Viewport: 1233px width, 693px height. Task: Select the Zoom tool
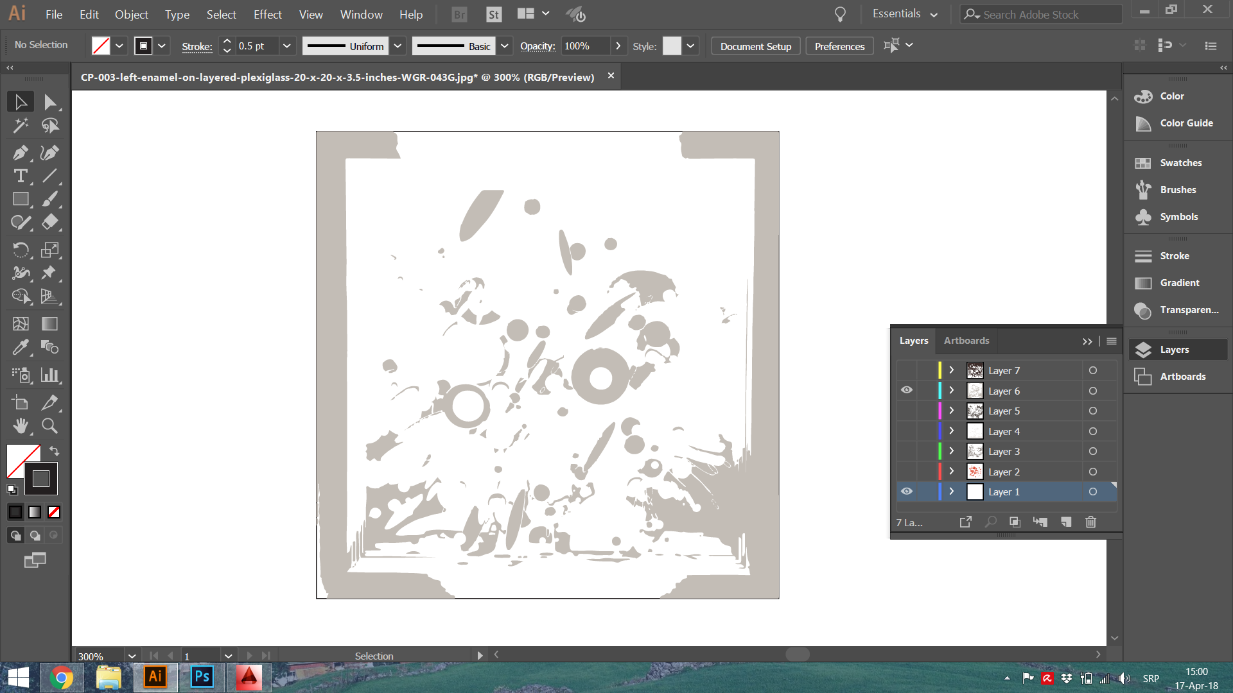(x=49, y=426)
